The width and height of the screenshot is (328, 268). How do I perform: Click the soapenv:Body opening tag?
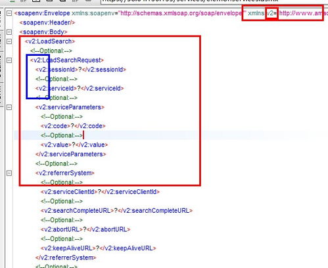tap(43, 32)
